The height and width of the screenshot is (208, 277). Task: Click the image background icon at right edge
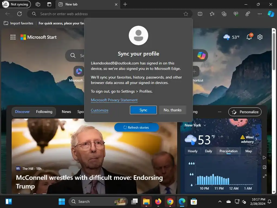pyautogui.click(x=265, y=167)
